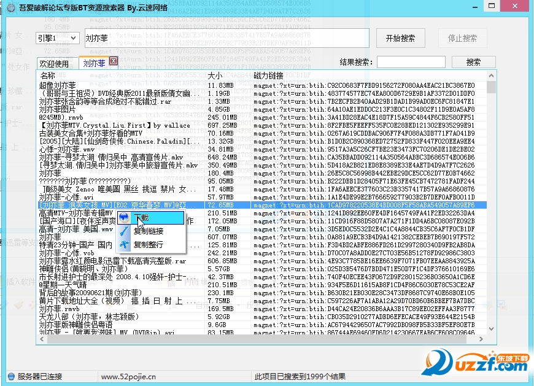Select the row @245MB).rmvb
534x386 pixels.
tap(262, 117)
